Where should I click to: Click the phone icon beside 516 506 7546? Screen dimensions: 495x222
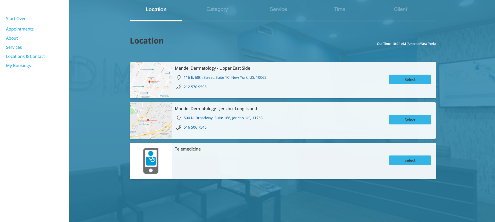pos(179,127)
